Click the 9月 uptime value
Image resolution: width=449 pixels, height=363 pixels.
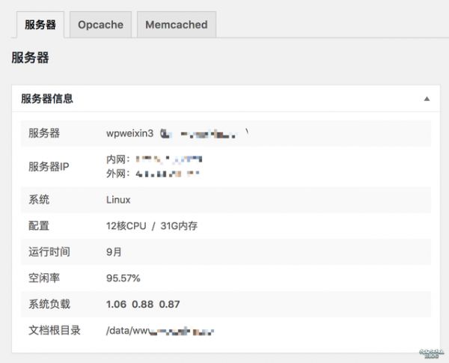point(114,252)
